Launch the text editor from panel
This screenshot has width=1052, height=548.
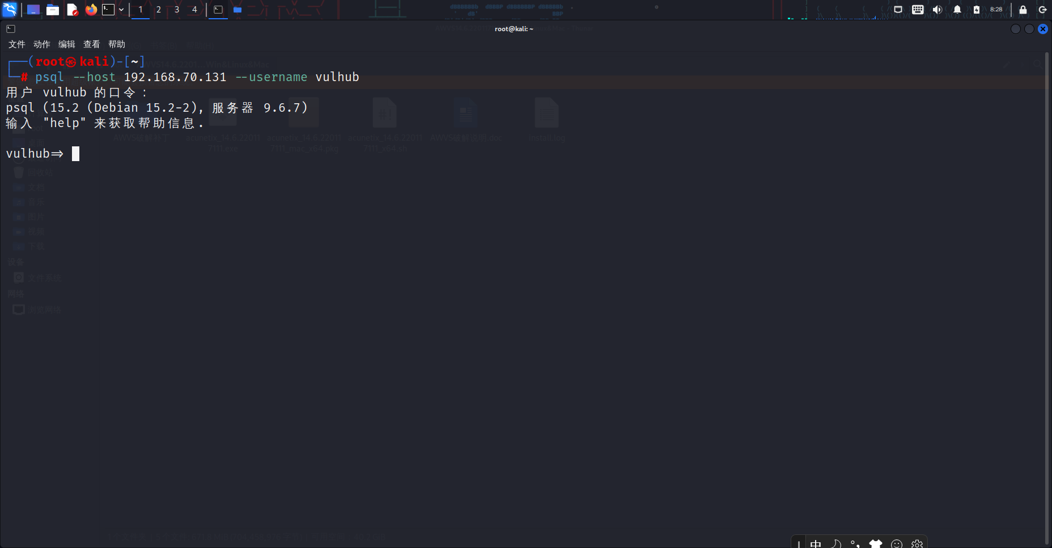72,10
